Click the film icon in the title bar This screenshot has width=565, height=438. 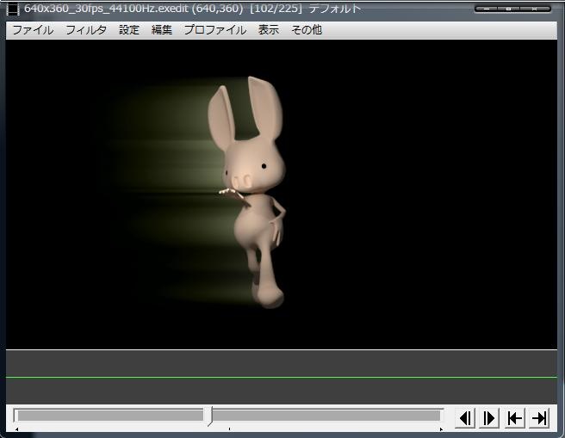tap(13, 9)
